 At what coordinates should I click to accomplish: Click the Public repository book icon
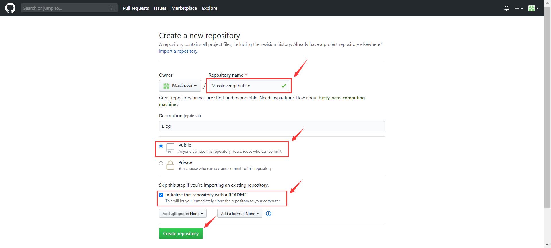click(170, 148)
